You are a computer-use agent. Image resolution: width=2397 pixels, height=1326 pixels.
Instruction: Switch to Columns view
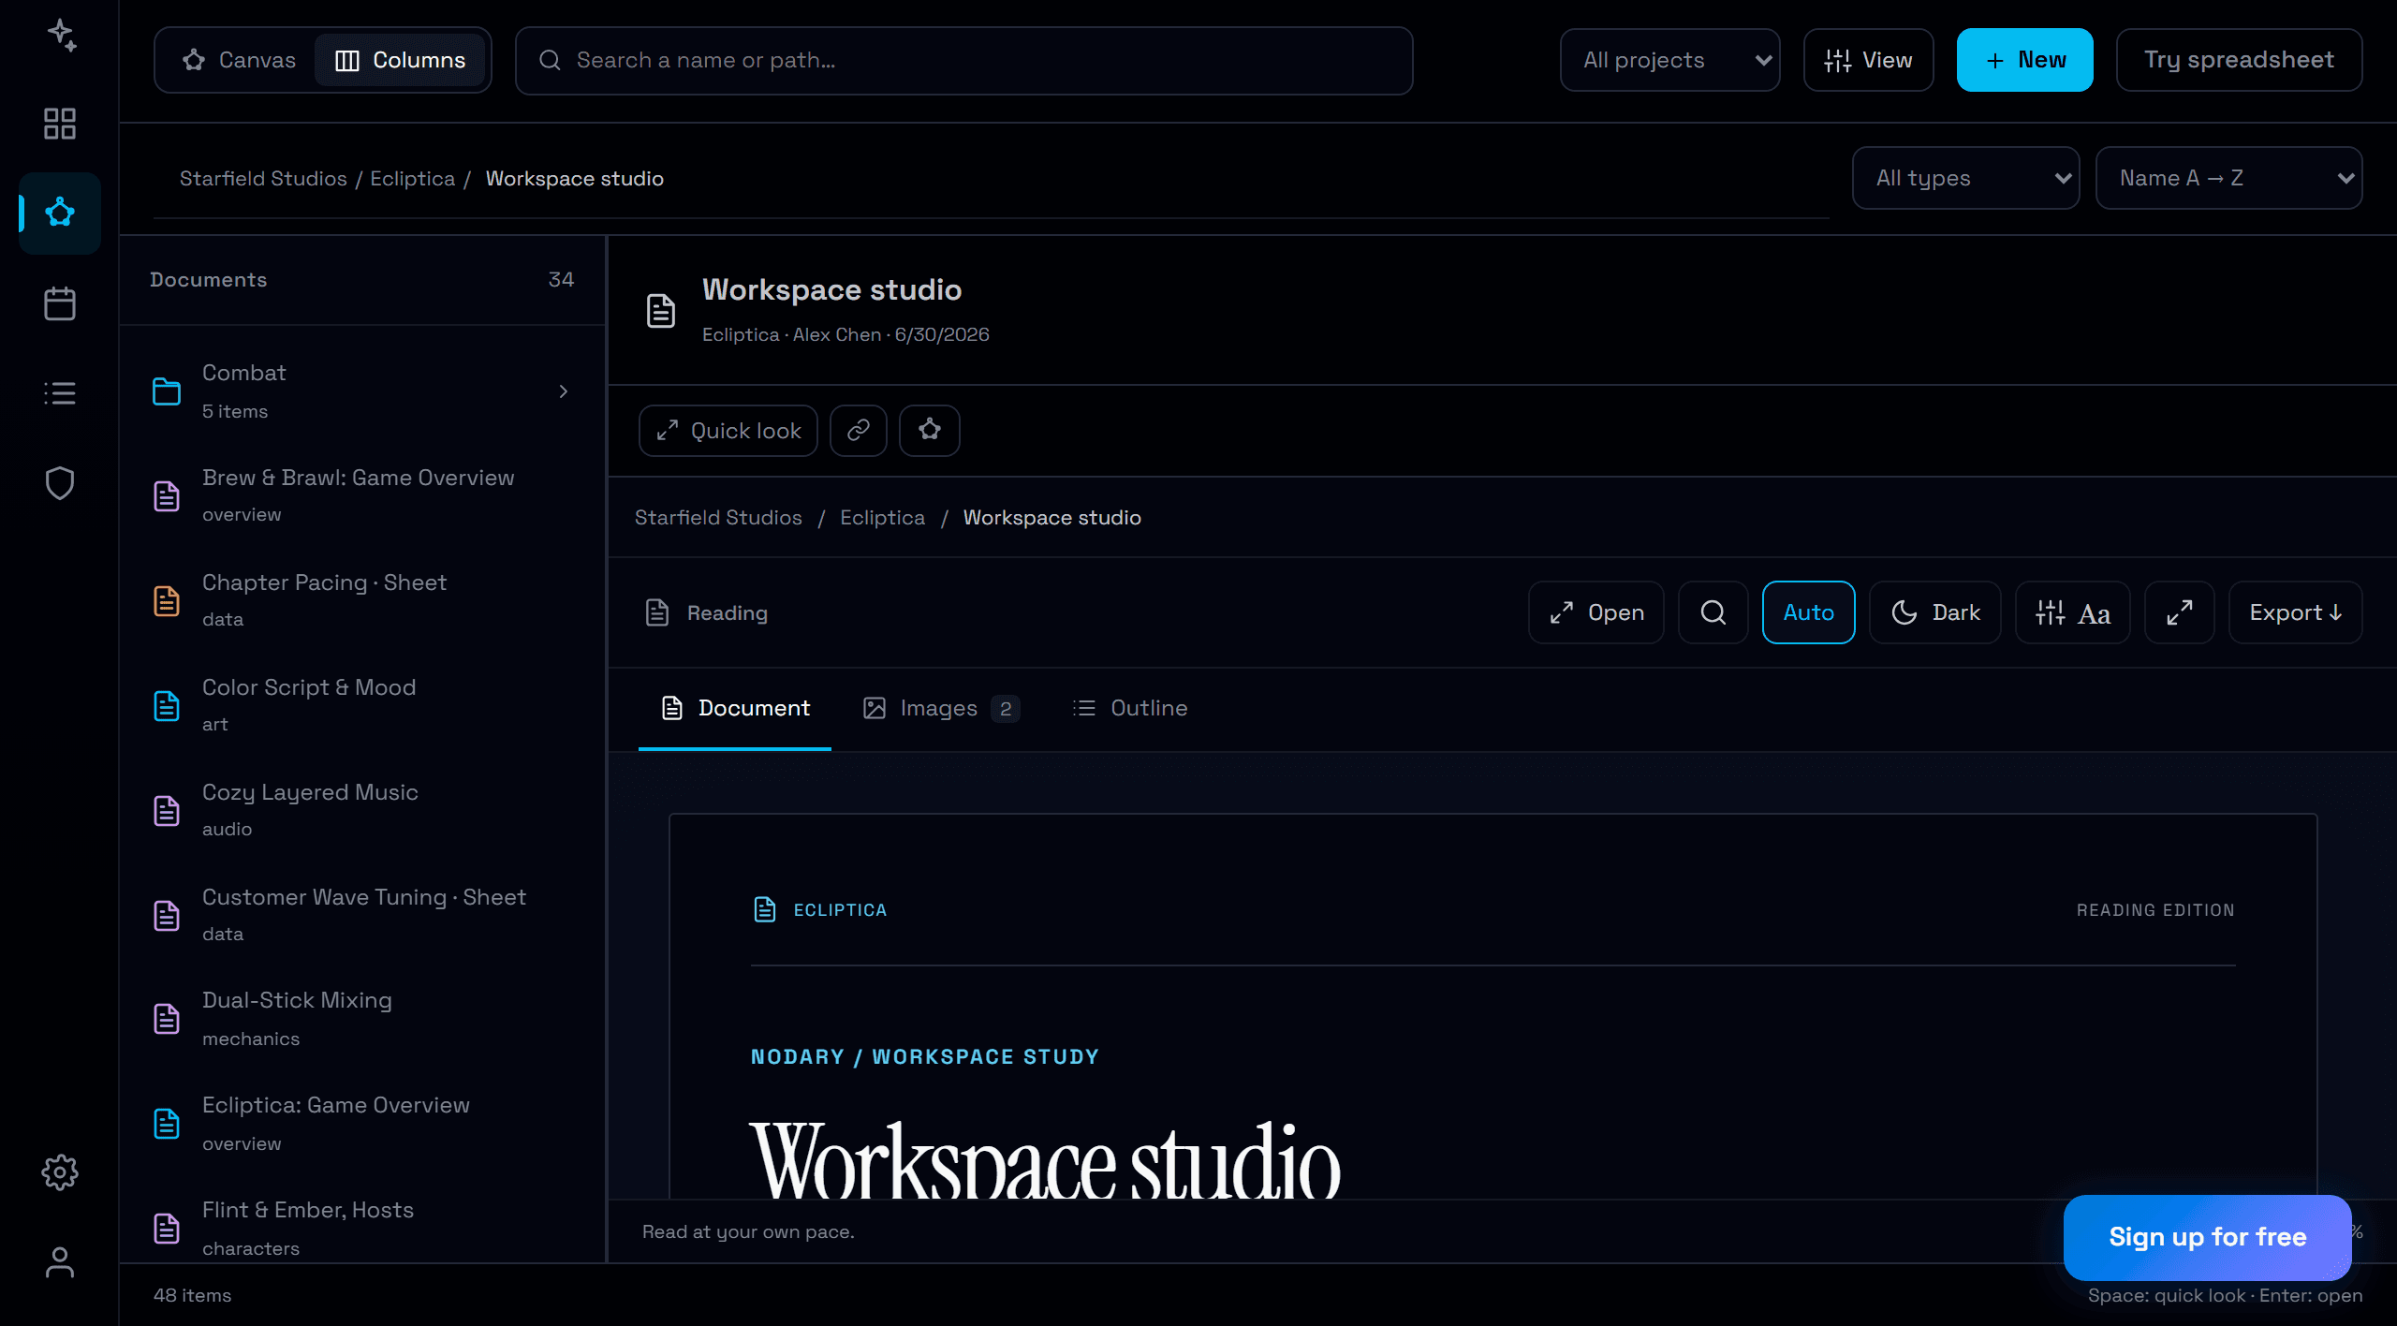pos(401,60)
